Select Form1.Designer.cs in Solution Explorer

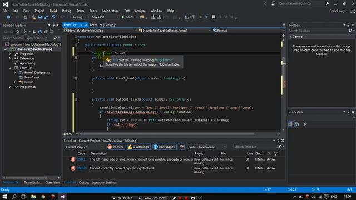(x=37, y=73)
